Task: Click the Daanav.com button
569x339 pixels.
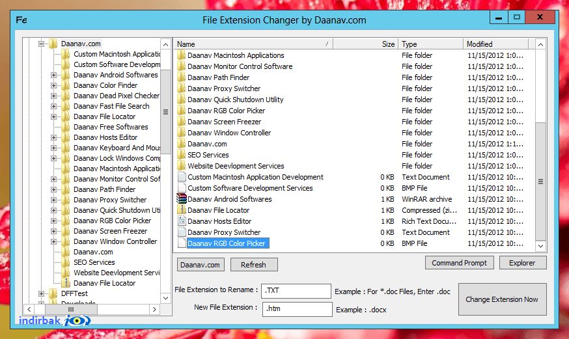Action: (201, 265)
